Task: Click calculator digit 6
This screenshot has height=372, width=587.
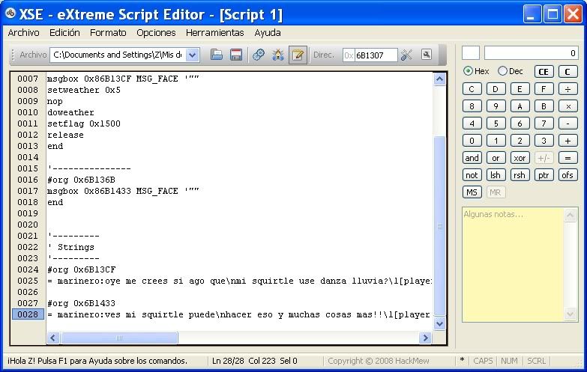Action: click(x=520, y=124)
